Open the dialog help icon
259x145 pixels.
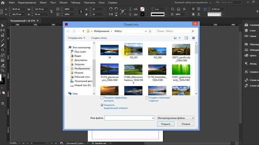[x=193, y=38]
